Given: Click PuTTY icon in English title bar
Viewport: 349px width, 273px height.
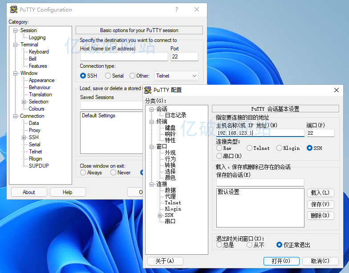Looking at the screenshot, I should (x=14, y=10).
